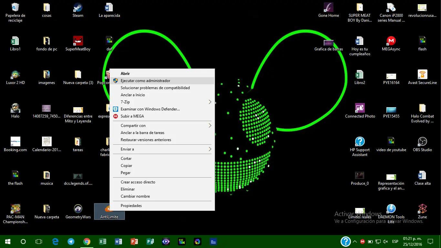Expand the 7-Zip submenu
The width and height of the screenshot is (441, 248).
(162, 102)
